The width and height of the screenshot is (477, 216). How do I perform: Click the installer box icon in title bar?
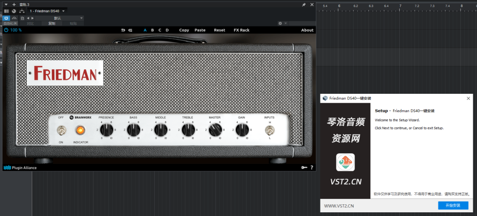click(x=325, y=98)
